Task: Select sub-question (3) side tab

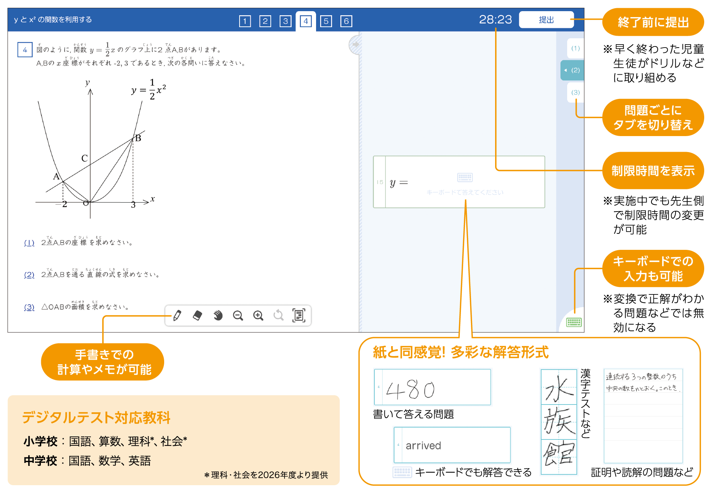Action: (x=575, y=92)
